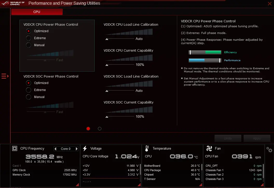Select Optimized for VDDCR SOC Power Phase

(29, 83)
